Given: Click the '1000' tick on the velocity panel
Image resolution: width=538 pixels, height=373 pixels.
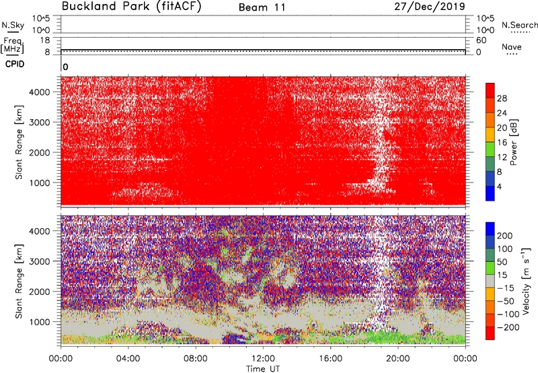Looking at the screenshot, I should (x=40, y=322).
